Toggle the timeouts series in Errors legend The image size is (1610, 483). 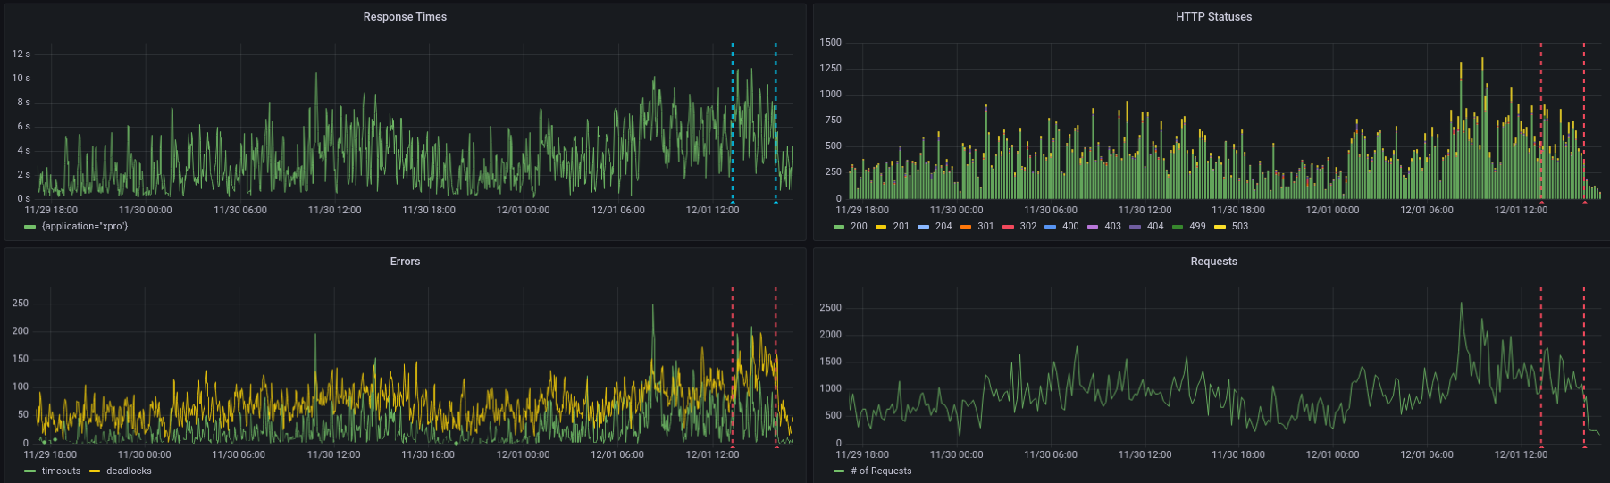coord(61,471)
